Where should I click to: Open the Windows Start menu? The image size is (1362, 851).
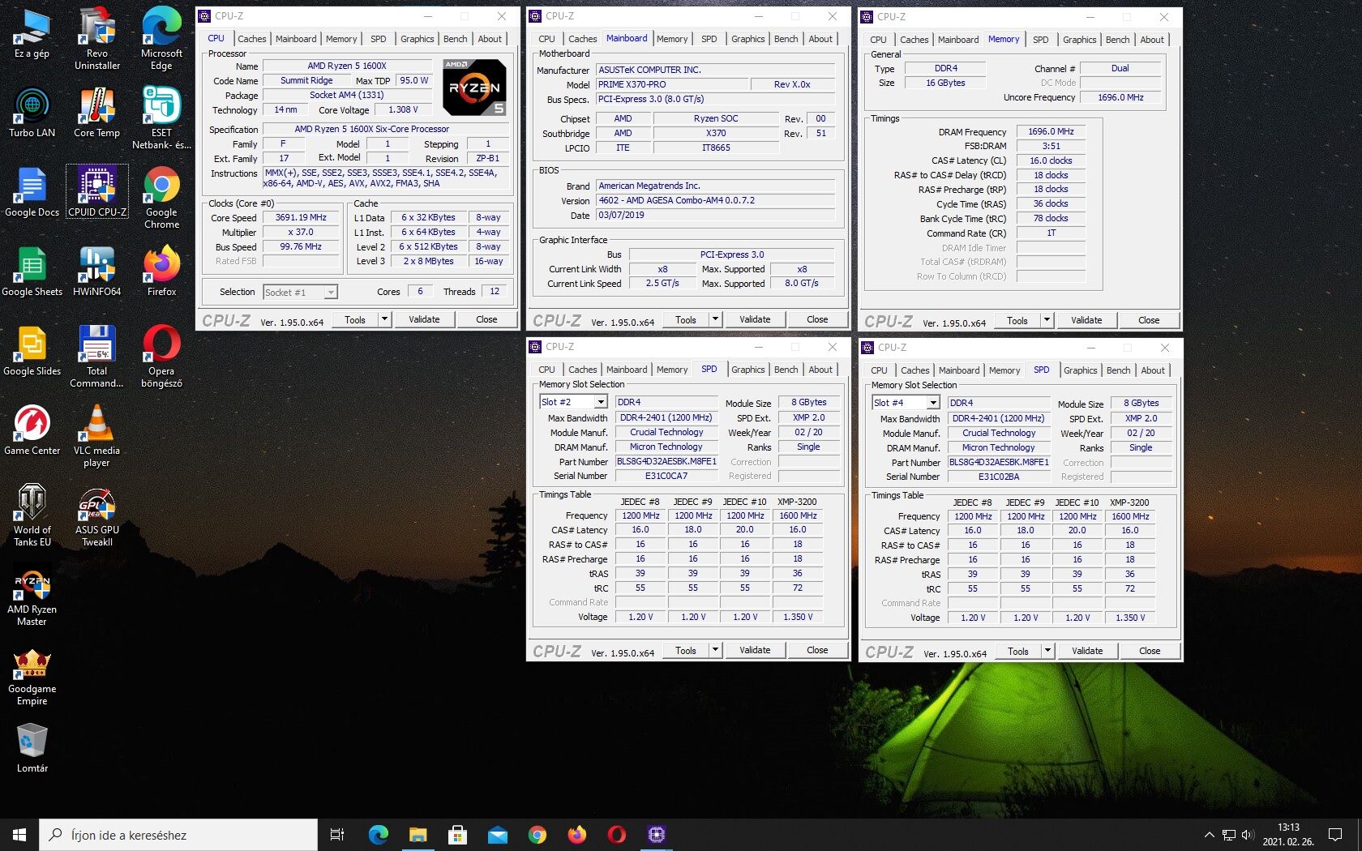click(x=19, y=834)
